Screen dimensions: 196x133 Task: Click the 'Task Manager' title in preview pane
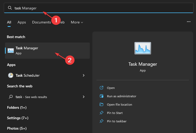(142, 64)
